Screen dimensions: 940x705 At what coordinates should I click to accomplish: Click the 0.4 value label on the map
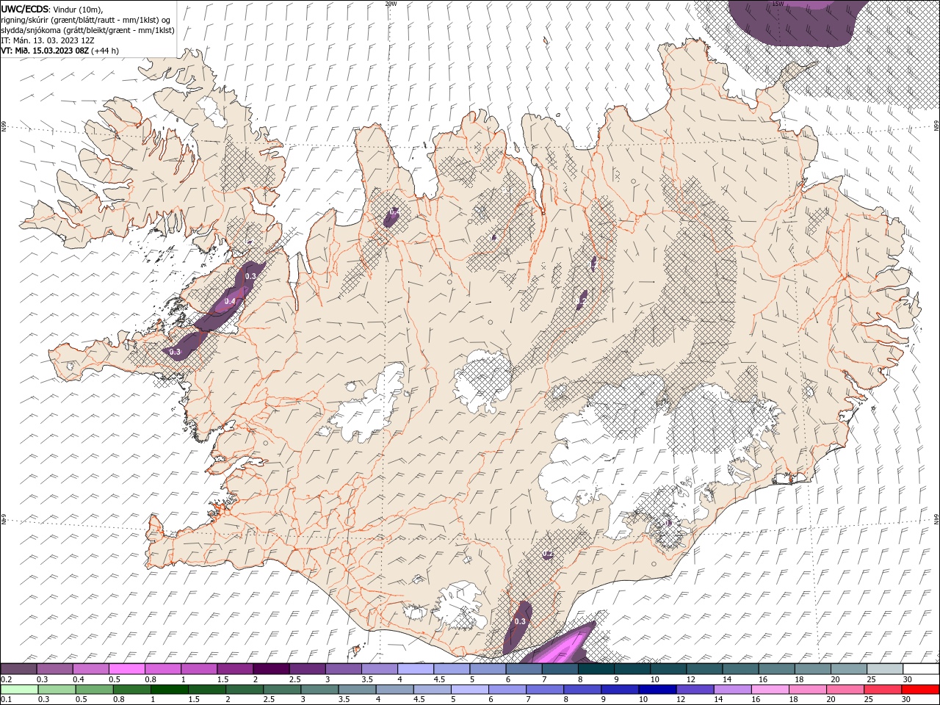pyautogui.click(x=230, y=301)
